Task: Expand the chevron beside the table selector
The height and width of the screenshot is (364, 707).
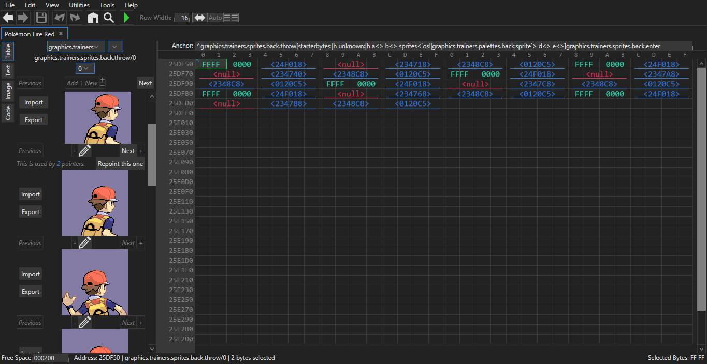Action: pos(115,46)
